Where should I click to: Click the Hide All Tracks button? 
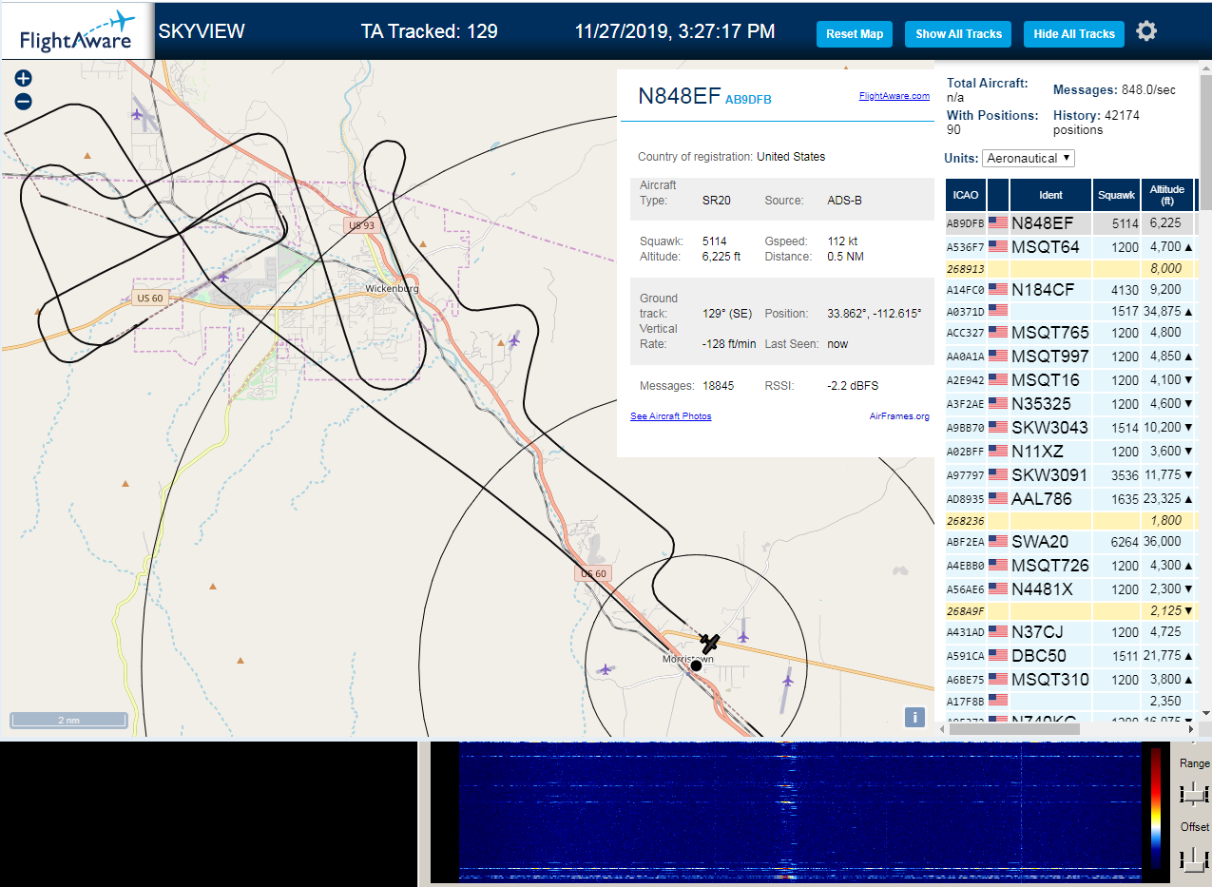(1074, 34)
